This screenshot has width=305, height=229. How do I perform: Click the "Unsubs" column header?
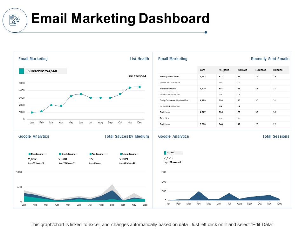coord(278,70)
